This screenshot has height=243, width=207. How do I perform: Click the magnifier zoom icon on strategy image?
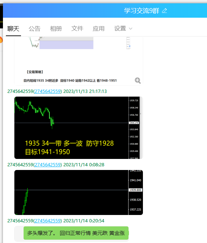click(x=138, y=81)
